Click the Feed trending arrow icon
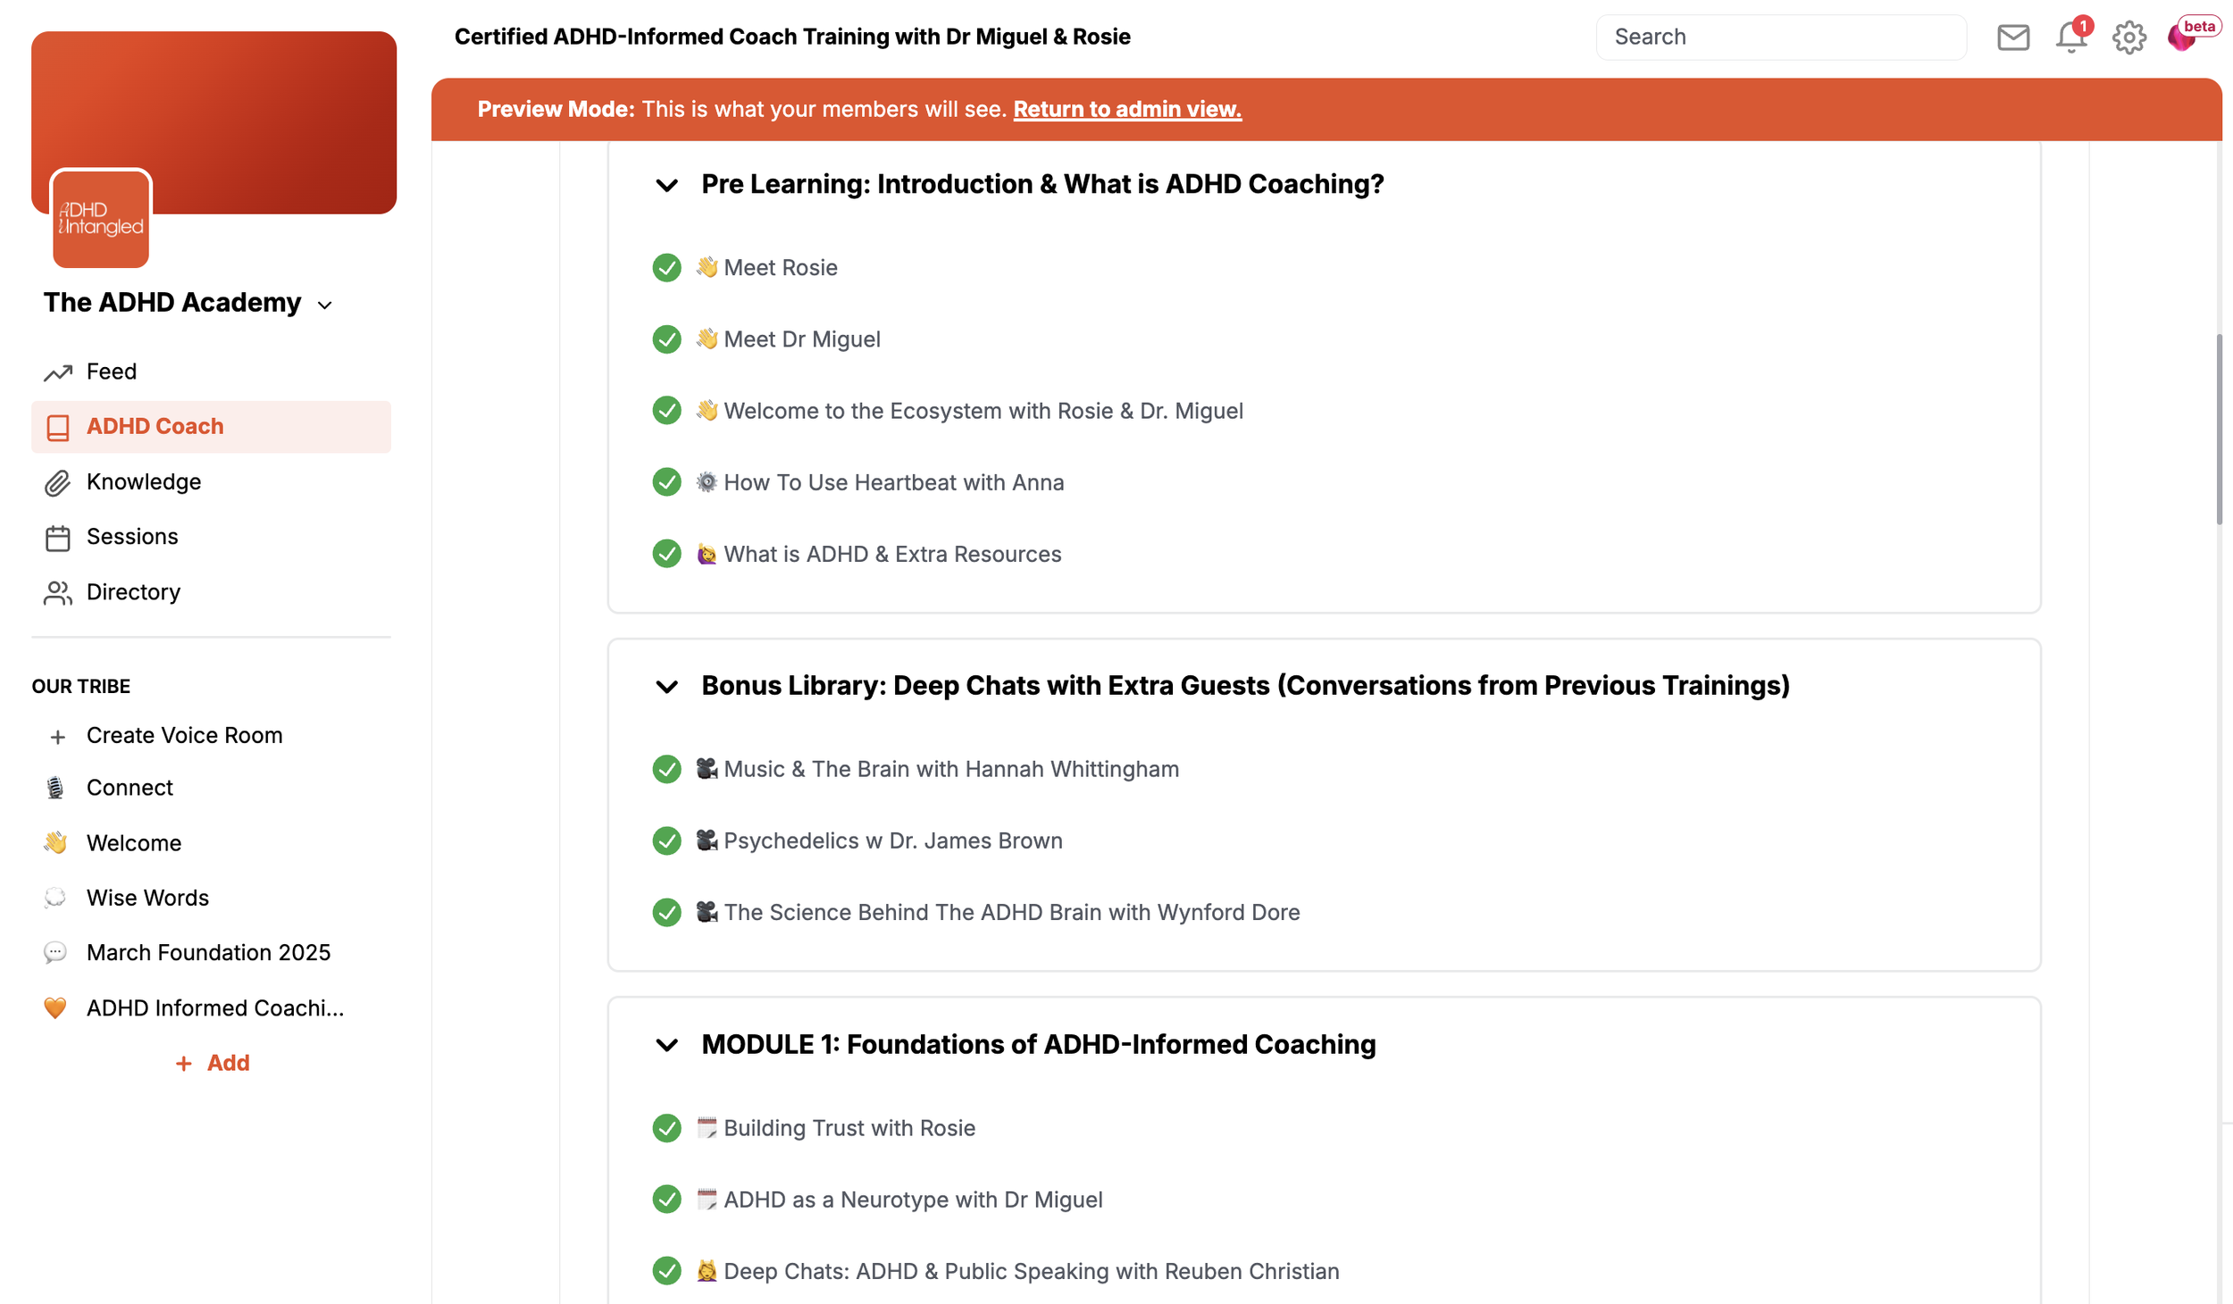 [57, 372]
